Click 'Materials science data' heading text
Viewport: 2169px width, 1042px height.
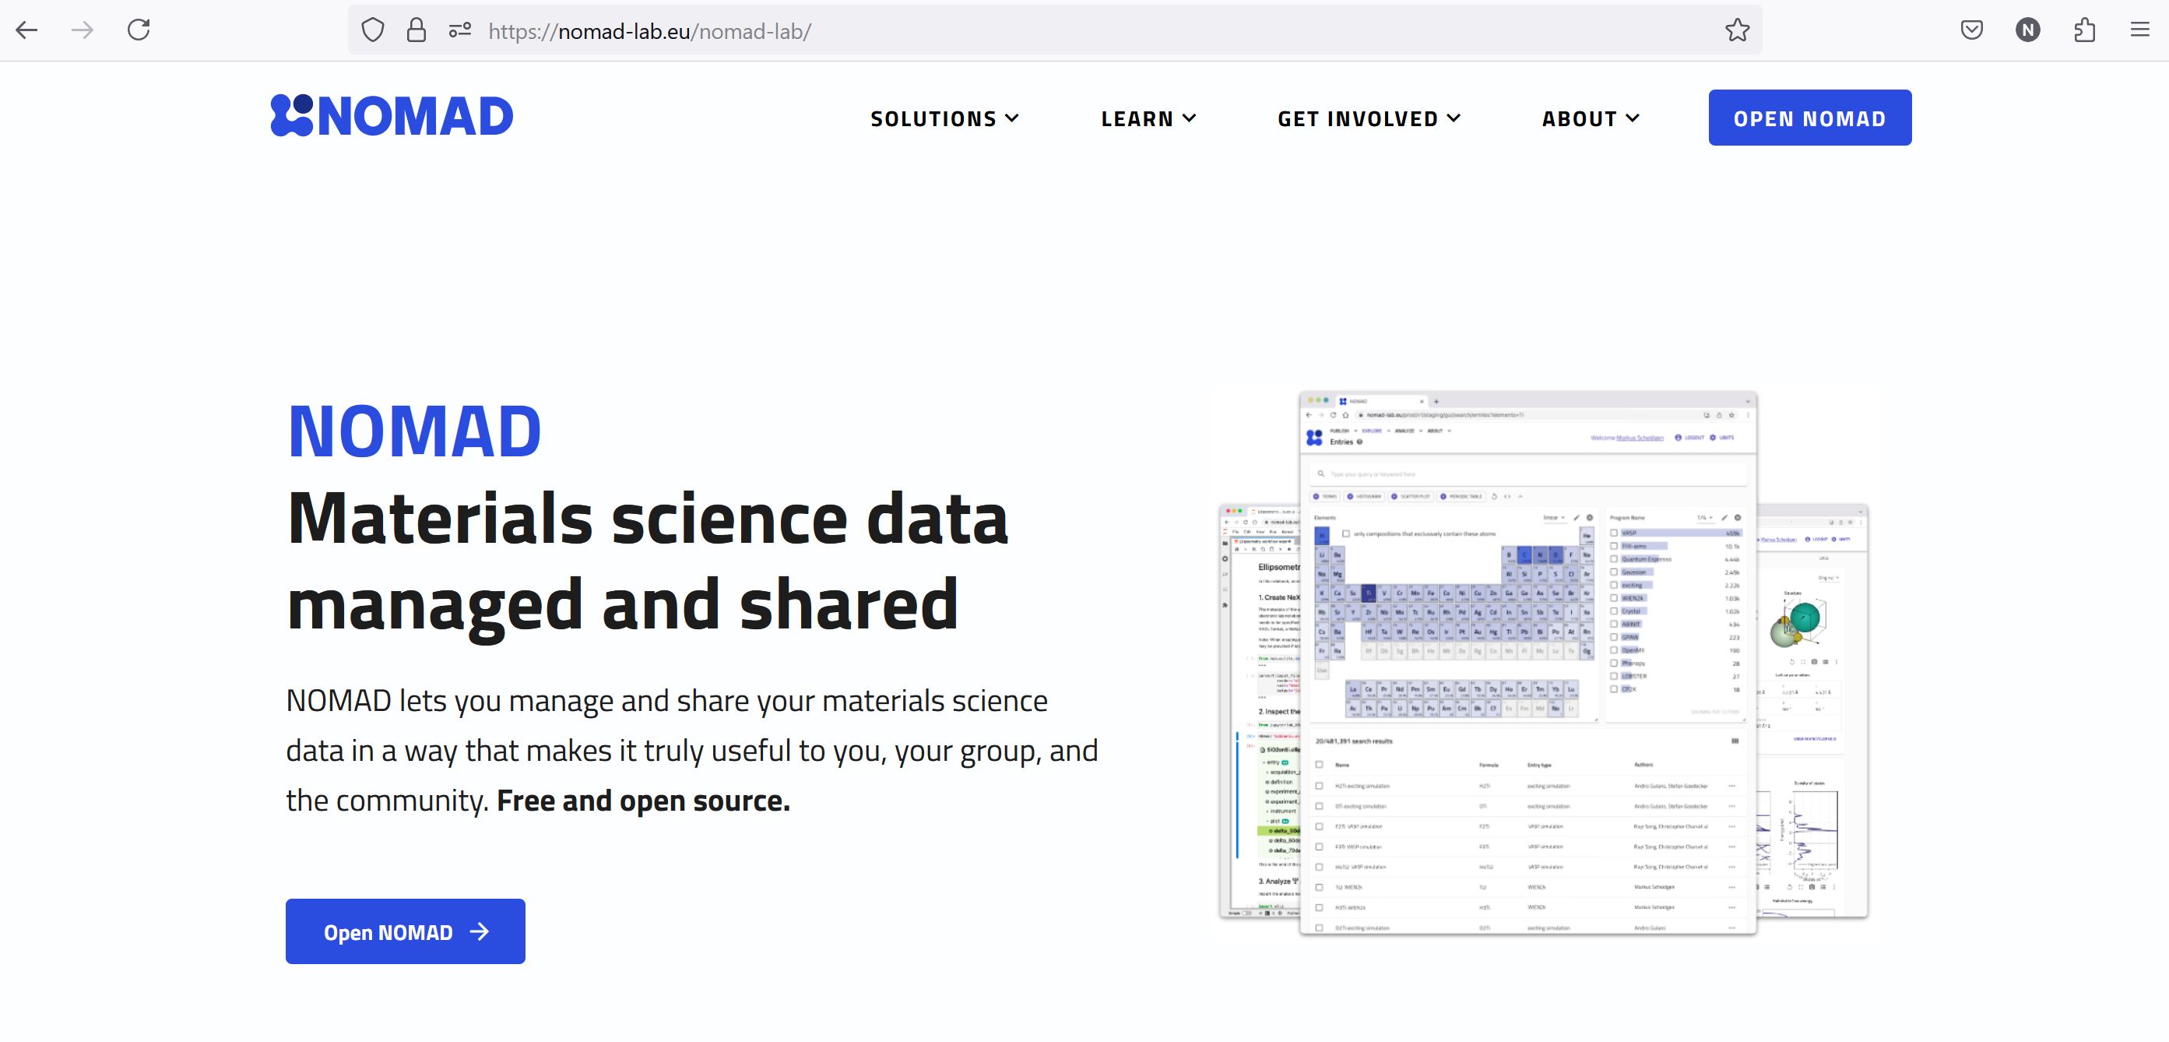(x=648, y=519)
